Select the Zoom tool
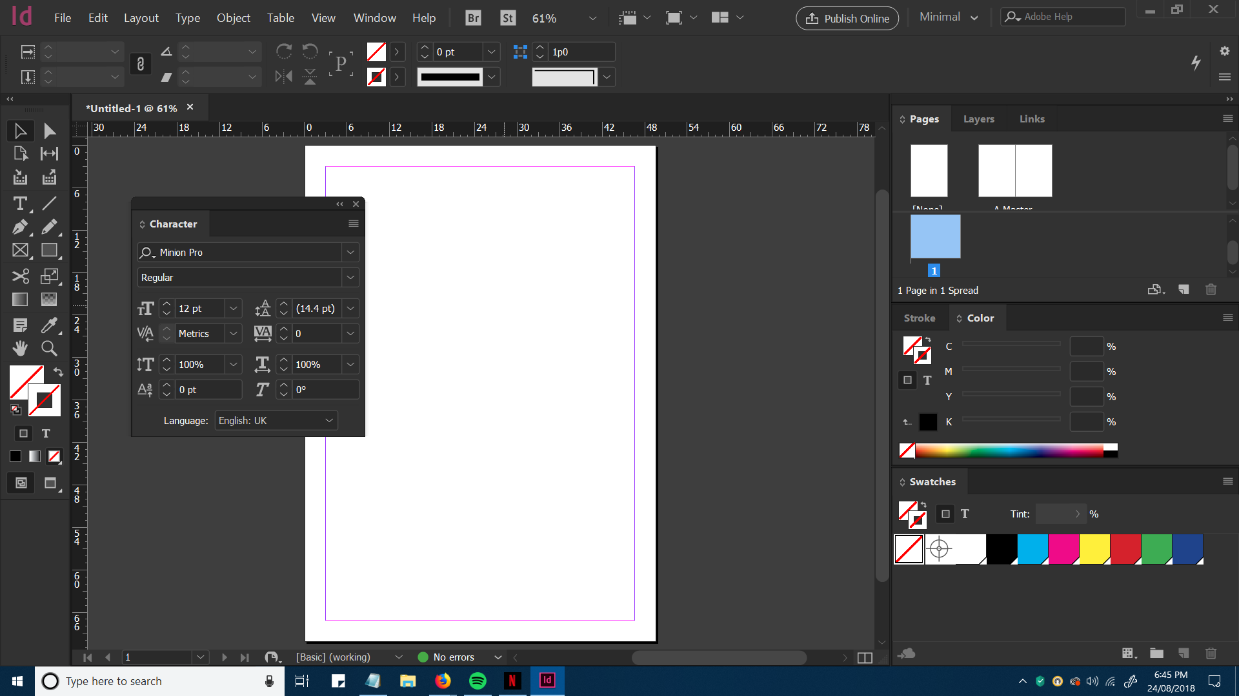Image resolution: width=1239 pixels, height=696 pixels. 48,348
